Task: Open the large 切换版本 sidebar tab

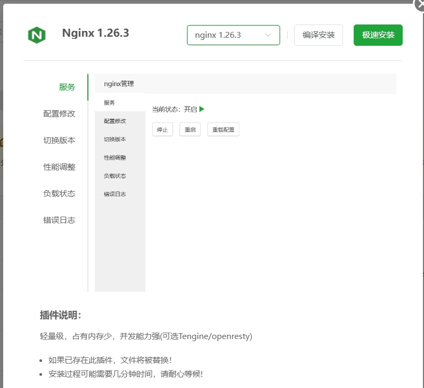Action: coord(59,141)
